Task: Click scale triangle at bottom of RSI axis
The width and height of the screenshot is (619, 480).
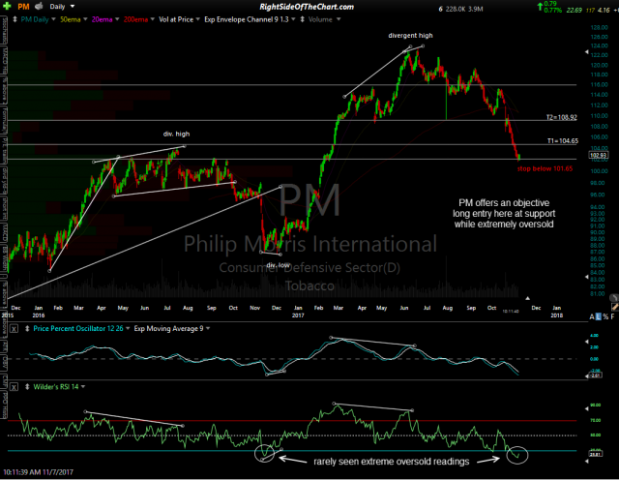Action: [x=587, y=461]
